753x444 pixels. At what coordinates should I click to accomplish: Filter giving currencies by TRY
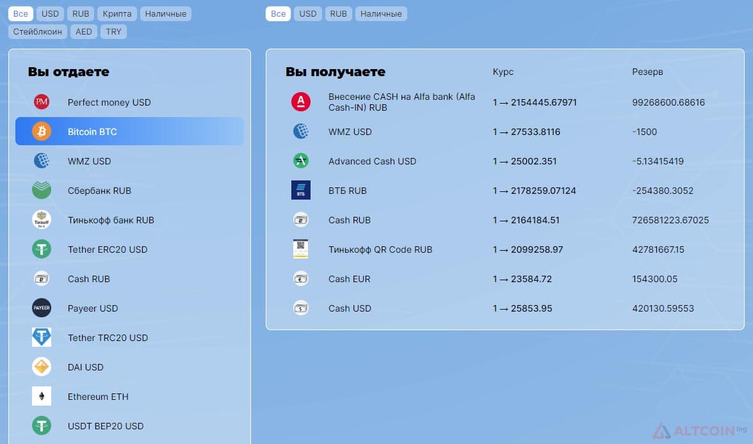point(114,31)
